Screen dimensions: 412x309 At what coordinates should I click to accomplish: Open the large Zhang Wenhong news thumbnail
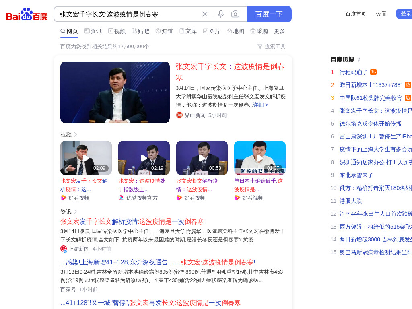(x=115, y=92)
